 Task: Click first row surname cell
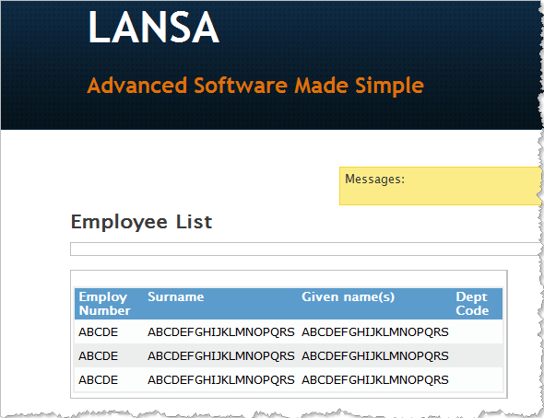tap(221, 331)
